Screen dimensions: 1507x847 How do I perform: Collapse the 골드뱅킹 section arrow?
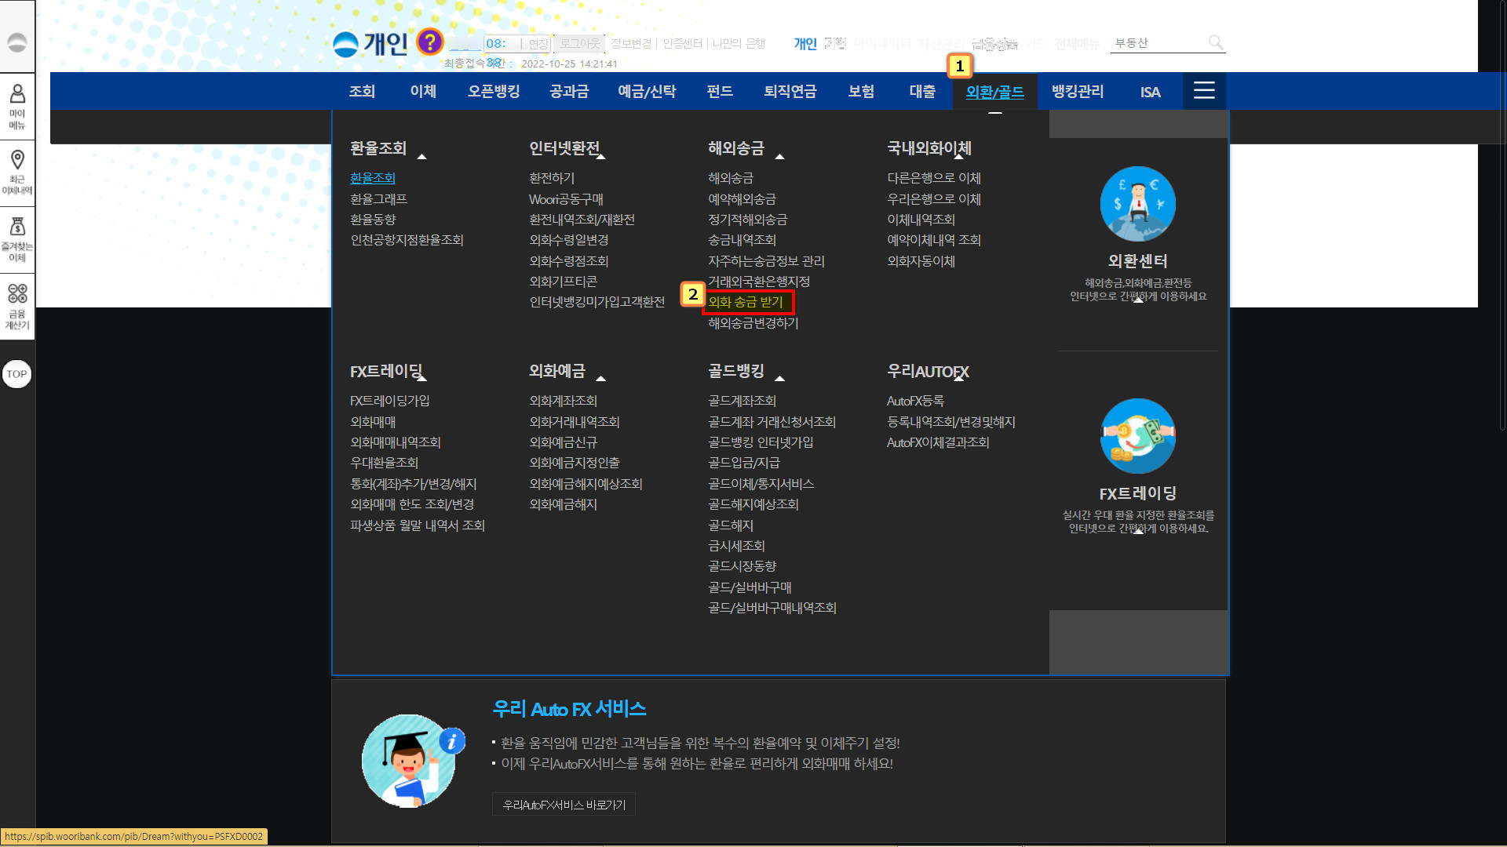coord(779,379)
